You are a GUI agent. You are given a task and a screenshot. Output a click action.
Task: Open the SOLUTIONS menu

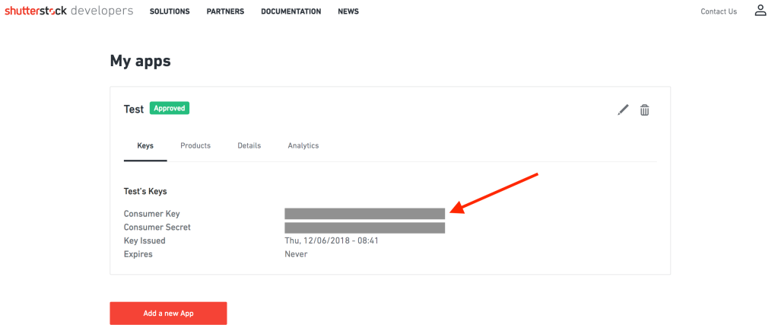coord(170,11)
